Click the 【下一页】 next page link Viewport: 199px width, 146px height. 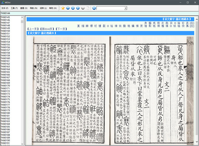click(61, 29)
